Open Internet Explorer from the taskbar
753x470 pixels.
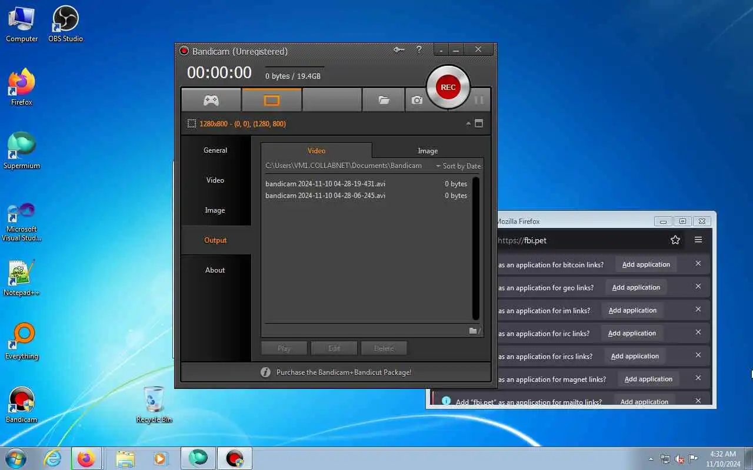click(x=53, y=458)
